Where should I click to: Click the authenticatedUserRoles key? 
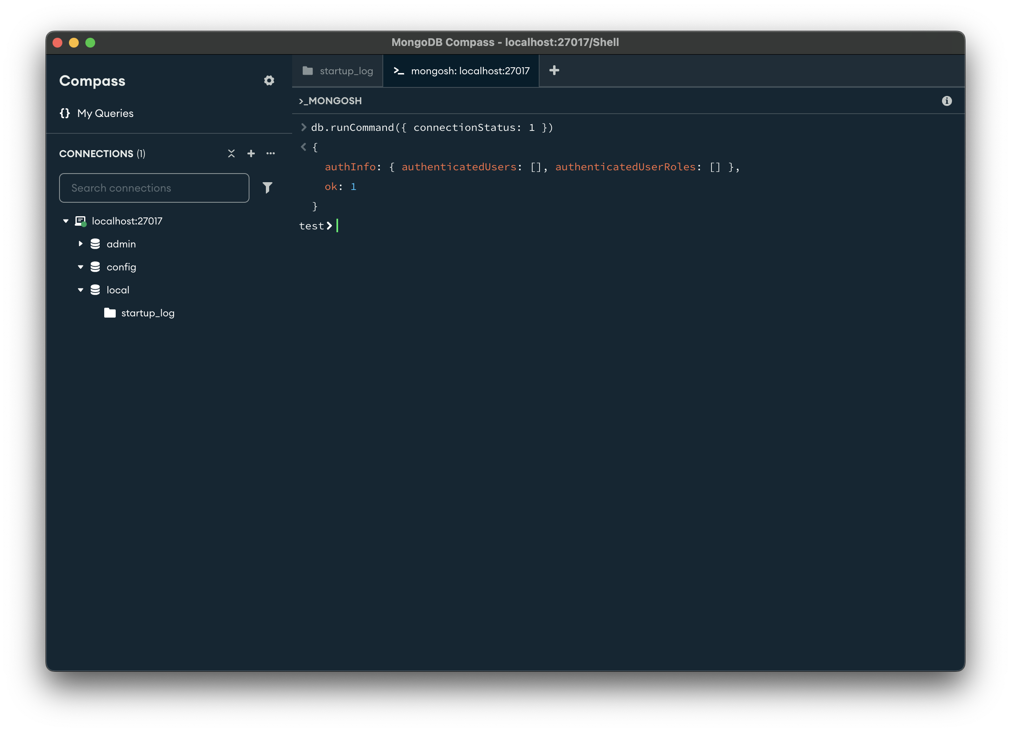(625, 167)
